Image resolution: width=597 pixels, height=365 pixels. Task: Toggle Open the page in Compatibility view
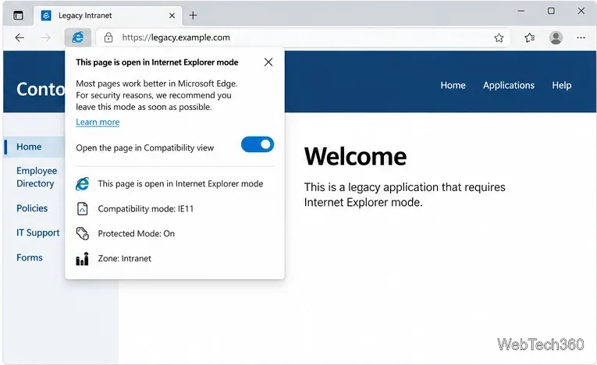[258, 144]
